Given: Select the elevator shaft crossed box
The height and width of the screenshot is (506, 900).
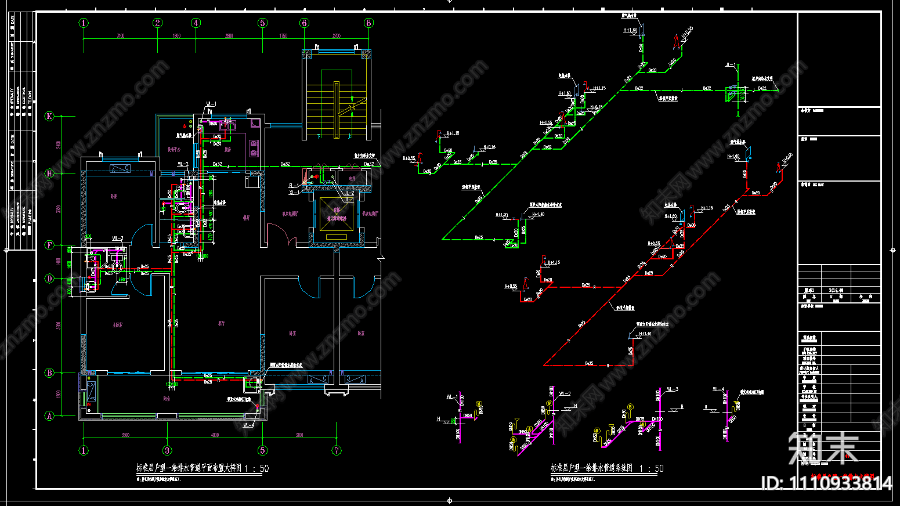Looking at the screenshot, I should coord(337,215).
